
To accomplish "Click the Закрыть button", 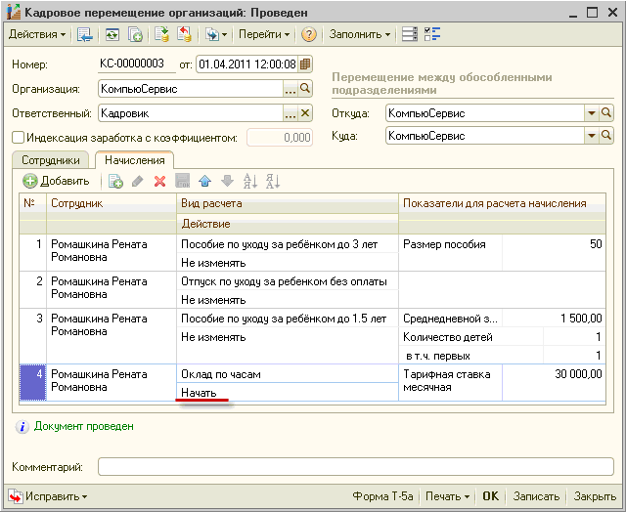I will tap(595, 496).
